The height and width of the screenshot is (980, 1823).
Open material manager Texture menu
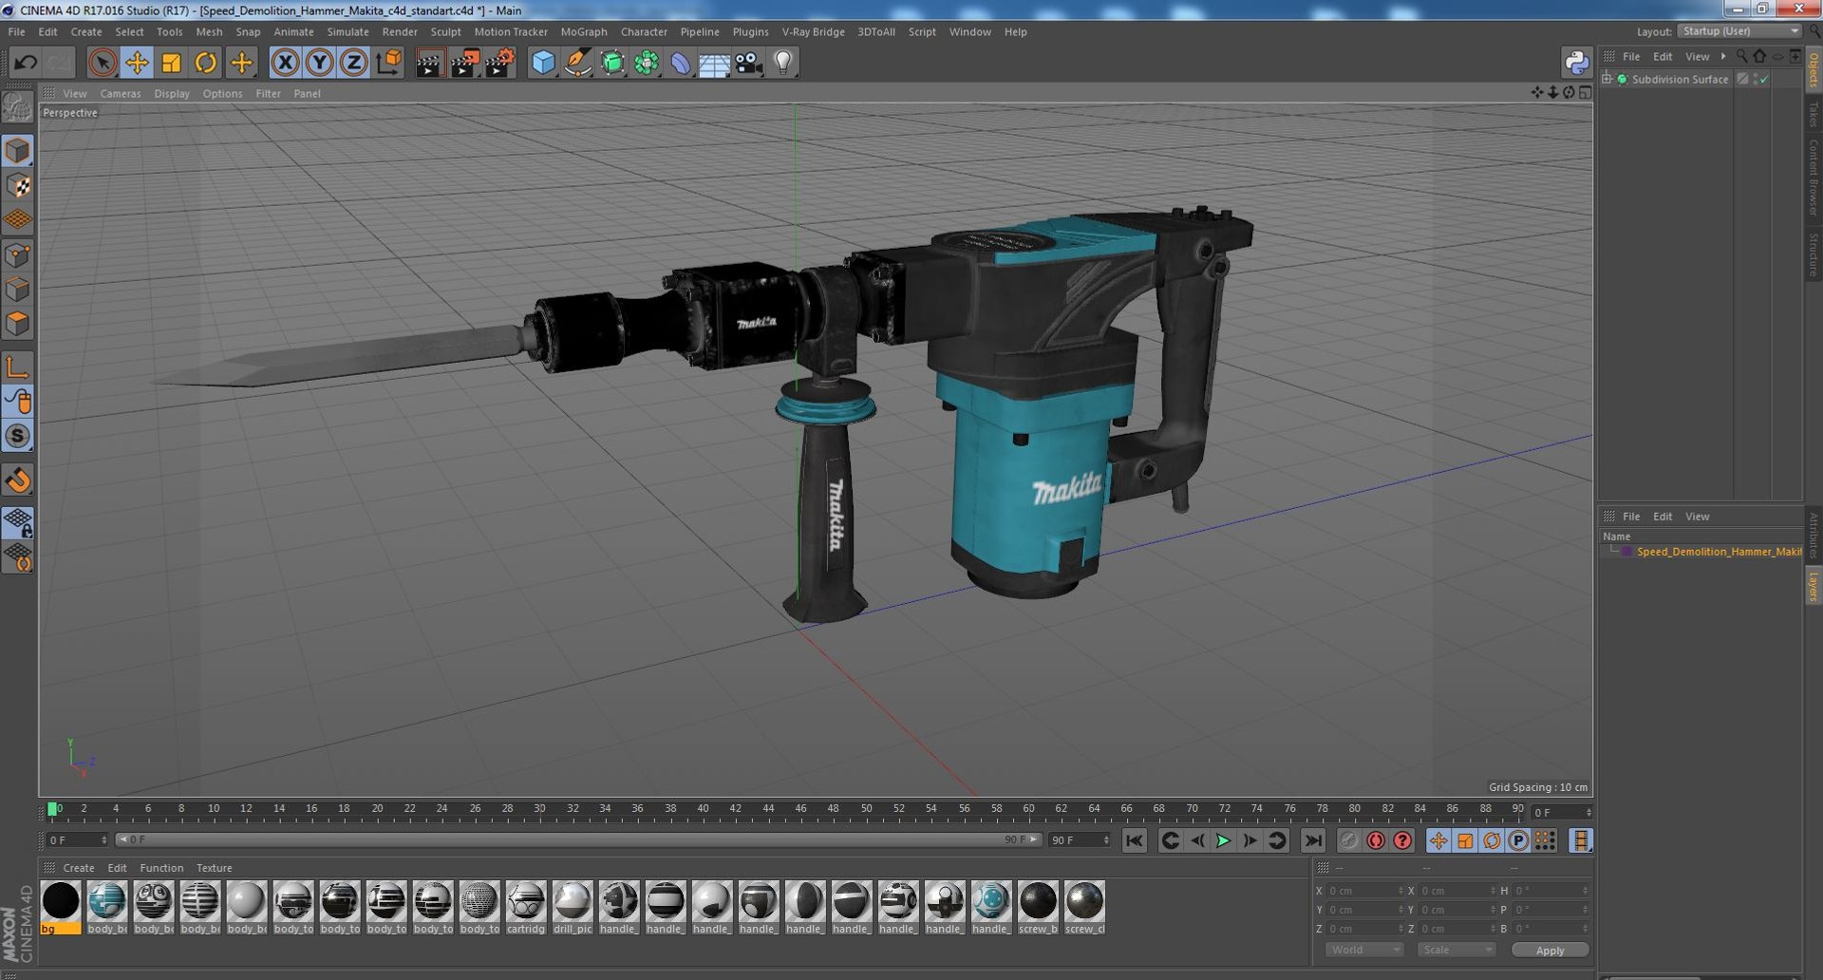point(214,868)
